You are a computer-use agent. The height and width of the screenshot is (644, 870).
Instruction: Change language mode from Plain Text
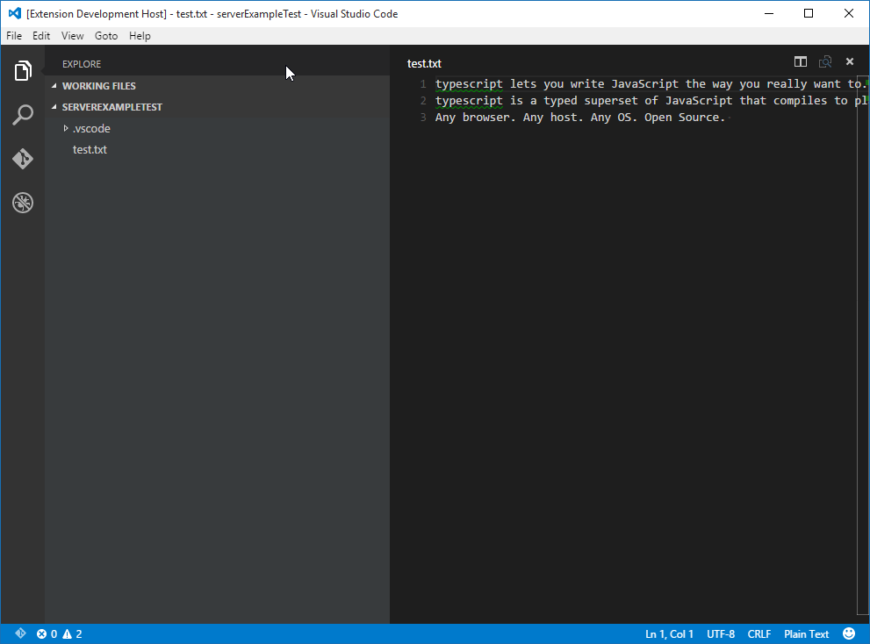point(806,633)
